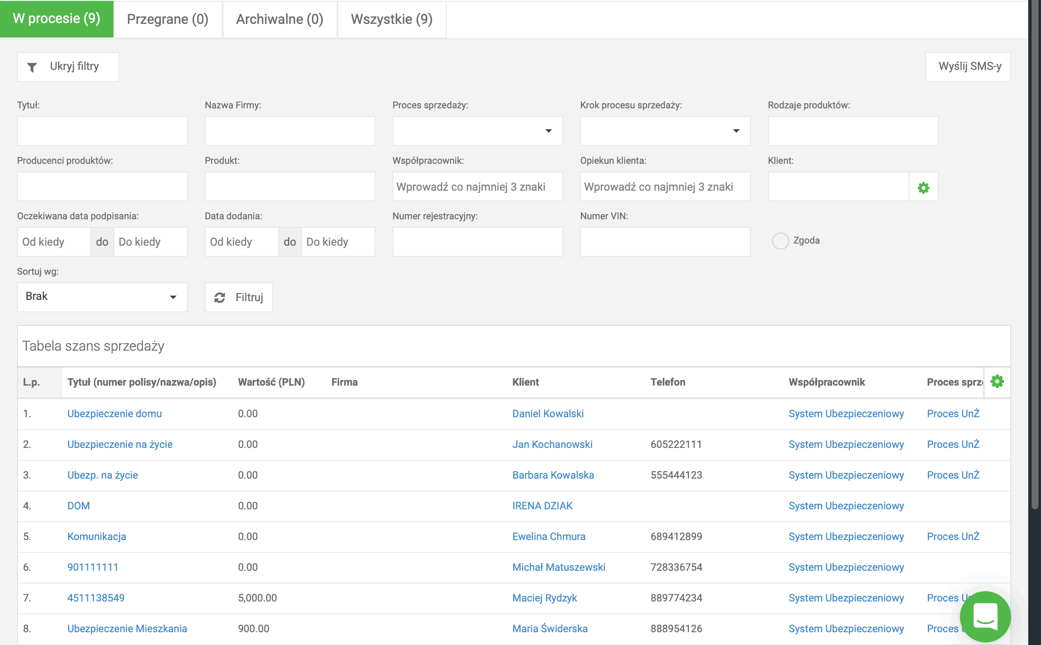Click the funnel filter icon

(x=32, y=67)
